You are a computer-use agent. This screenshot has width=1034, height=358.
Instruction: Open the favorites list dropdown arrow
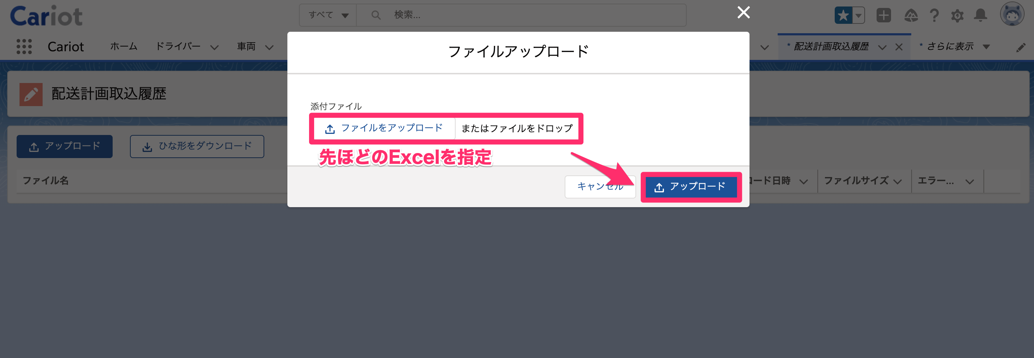pos(858,16)
